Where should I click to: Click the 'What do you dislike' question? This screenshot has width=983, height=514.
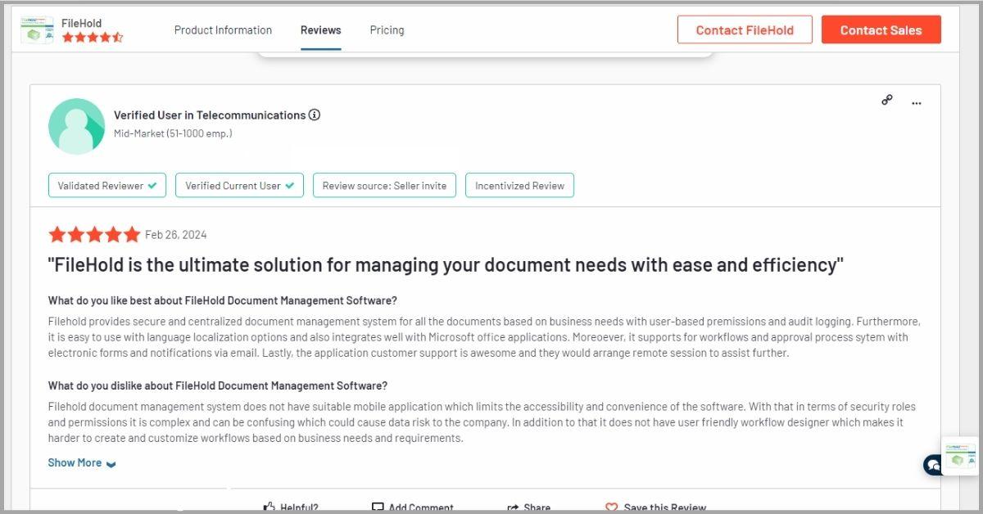pyautogui.click(x=218, y=385)
